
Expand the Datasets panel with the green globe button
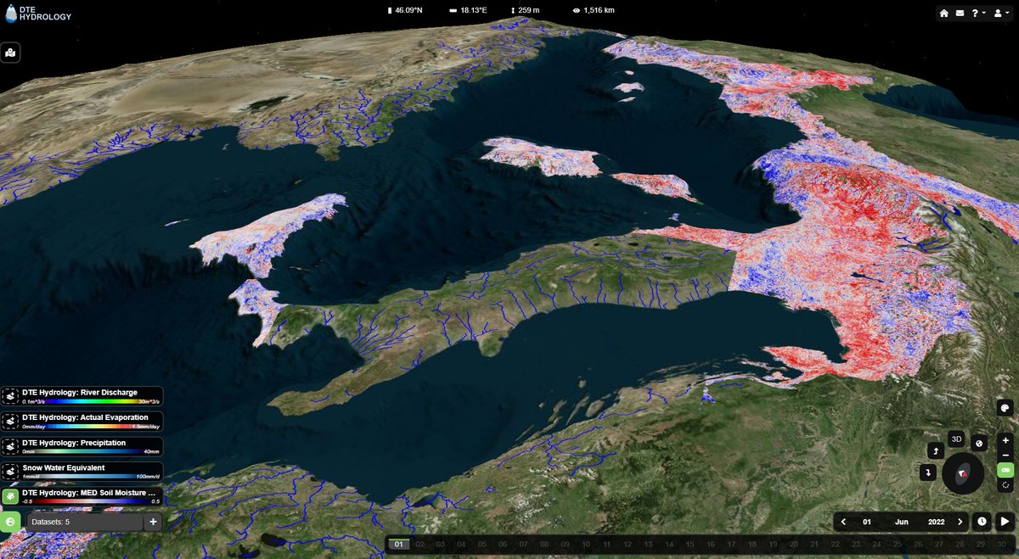click(x=10, y=521)
